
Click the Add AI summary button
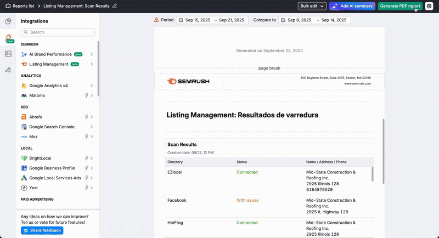[x=352, y=6]
